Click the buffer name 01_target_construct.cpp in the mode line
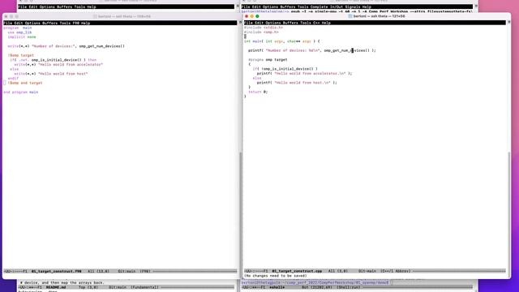519x292 pixels. 297,271
